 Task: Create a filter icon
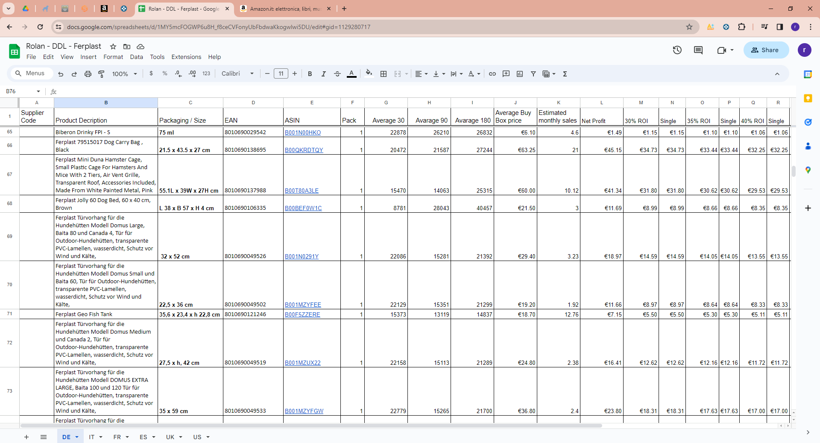pyautogui.click(x=533, y=74)
